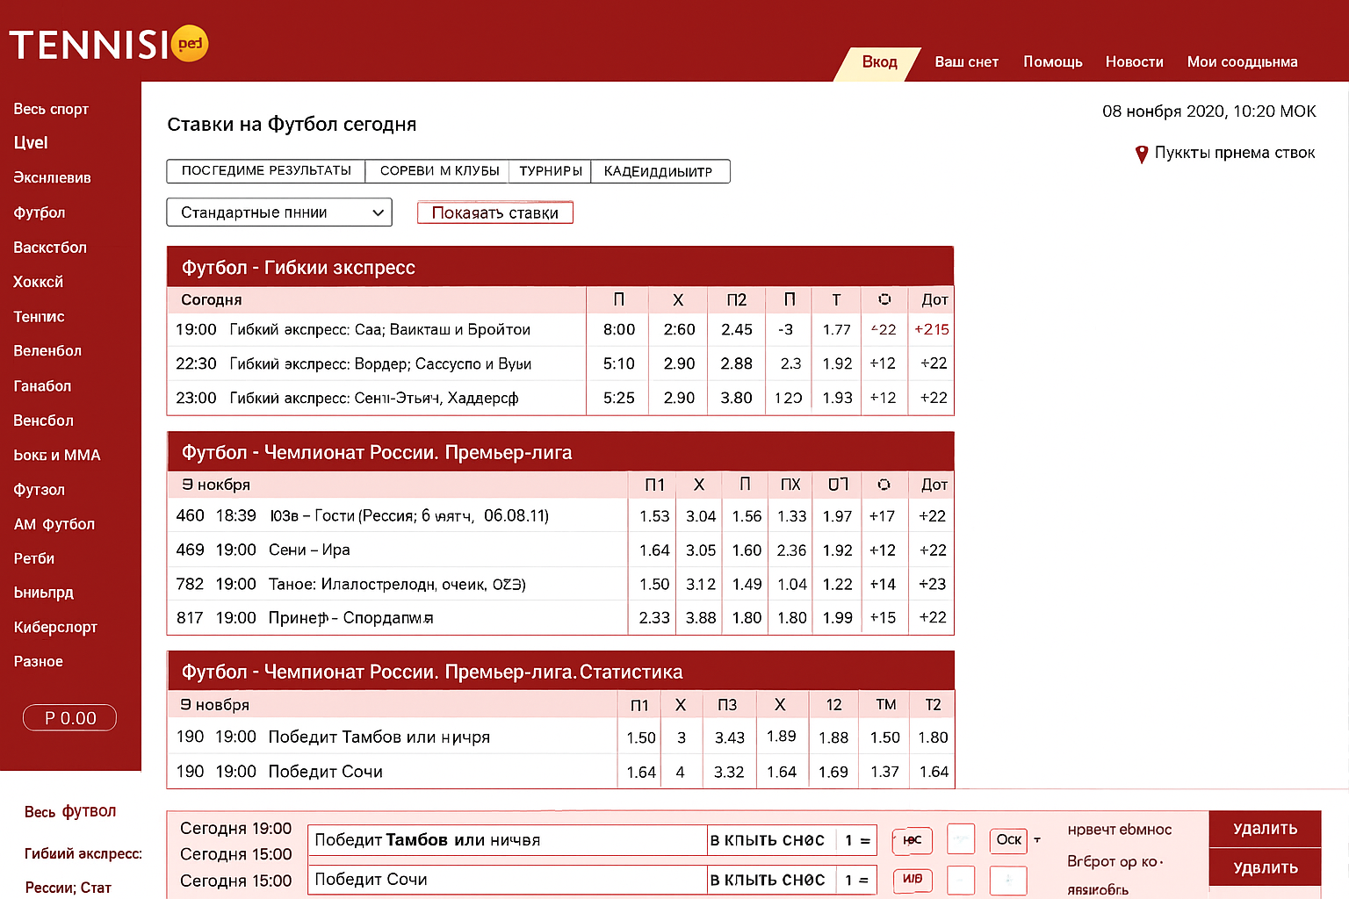Click the red map pin location icon

(x=1142, y=155)
